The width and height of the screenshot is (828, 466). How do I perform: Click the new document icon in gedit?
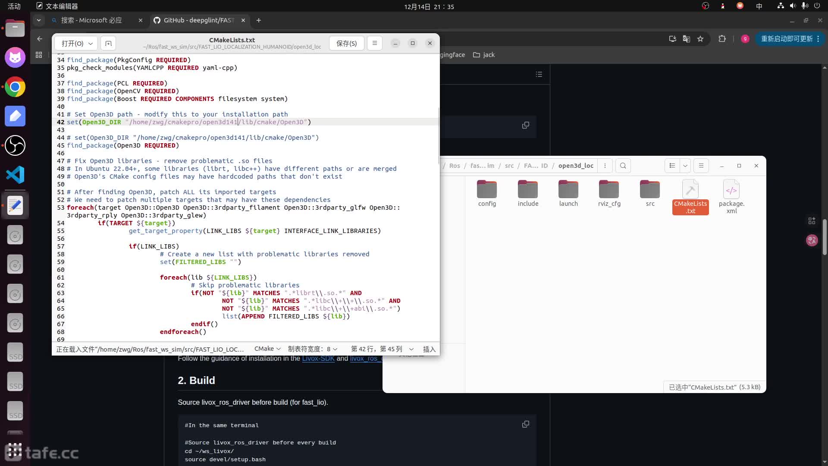[x=108, y=43]
